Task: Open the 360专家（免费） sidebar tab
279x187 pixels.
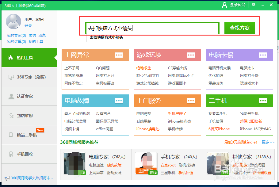Action: (29, 77)
